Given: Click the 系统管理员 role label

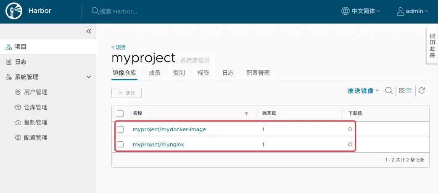Looking at the screenshot, I should point(194,60).
